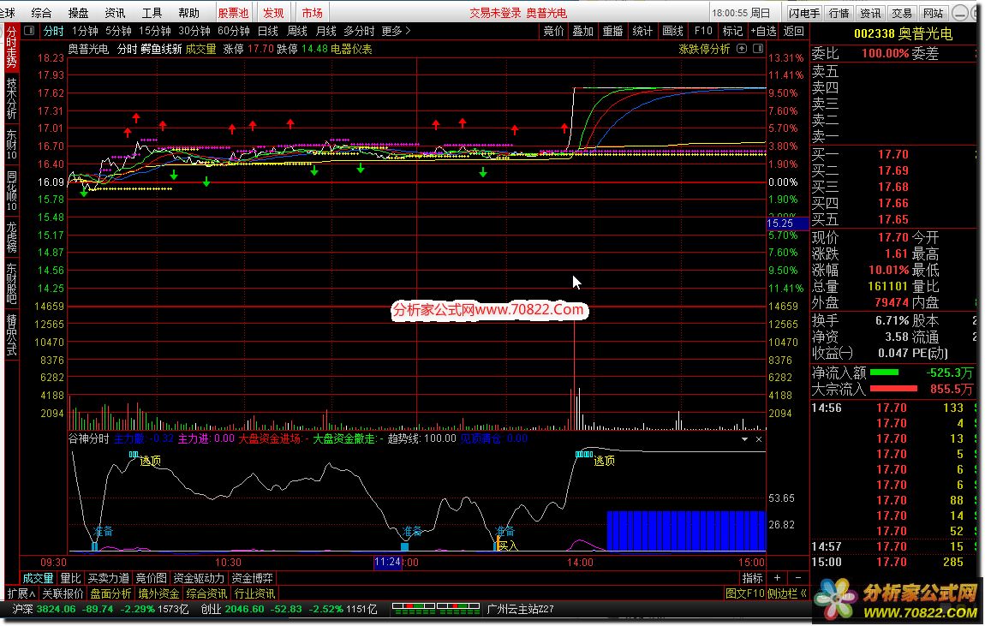Open the 工具 menu
This screenshot has height=626, width=985.
click(152, 13)
